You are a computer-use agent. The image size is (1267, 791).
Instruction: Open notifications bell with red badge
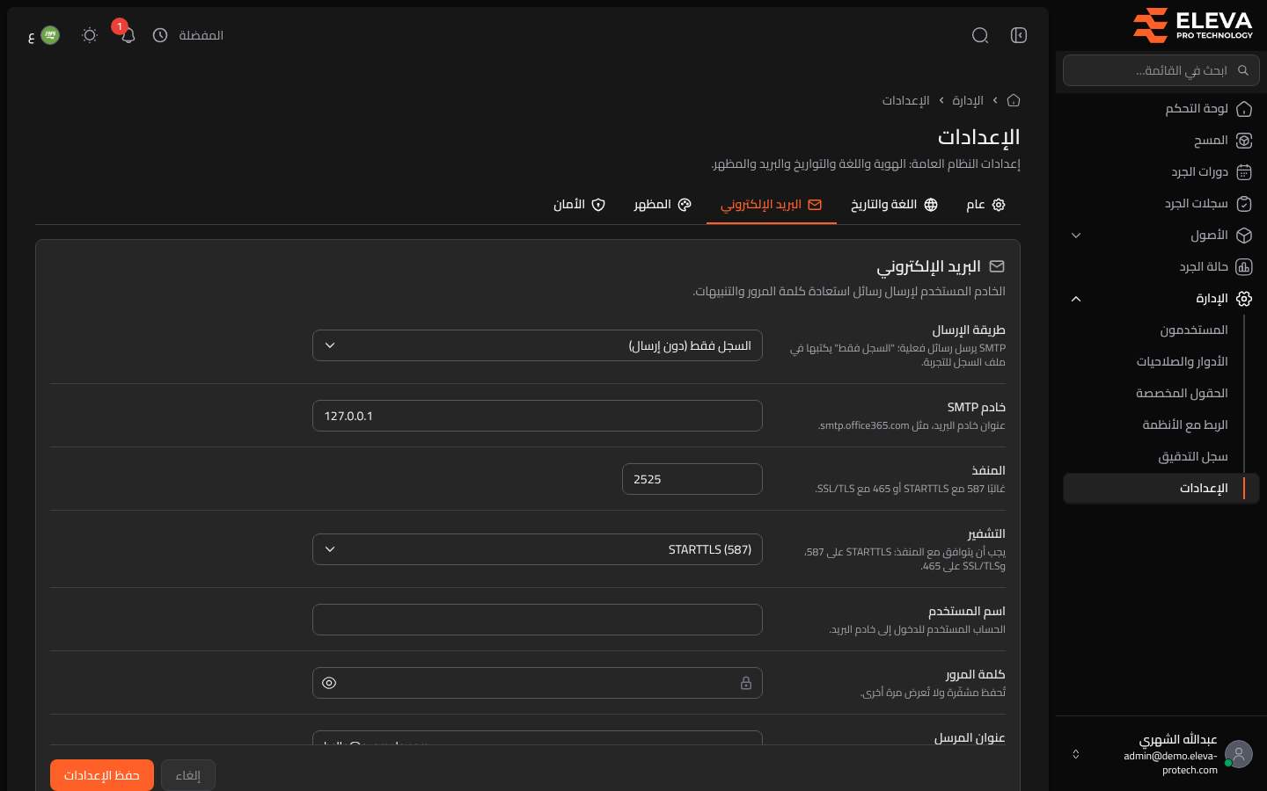pos(128,35)
